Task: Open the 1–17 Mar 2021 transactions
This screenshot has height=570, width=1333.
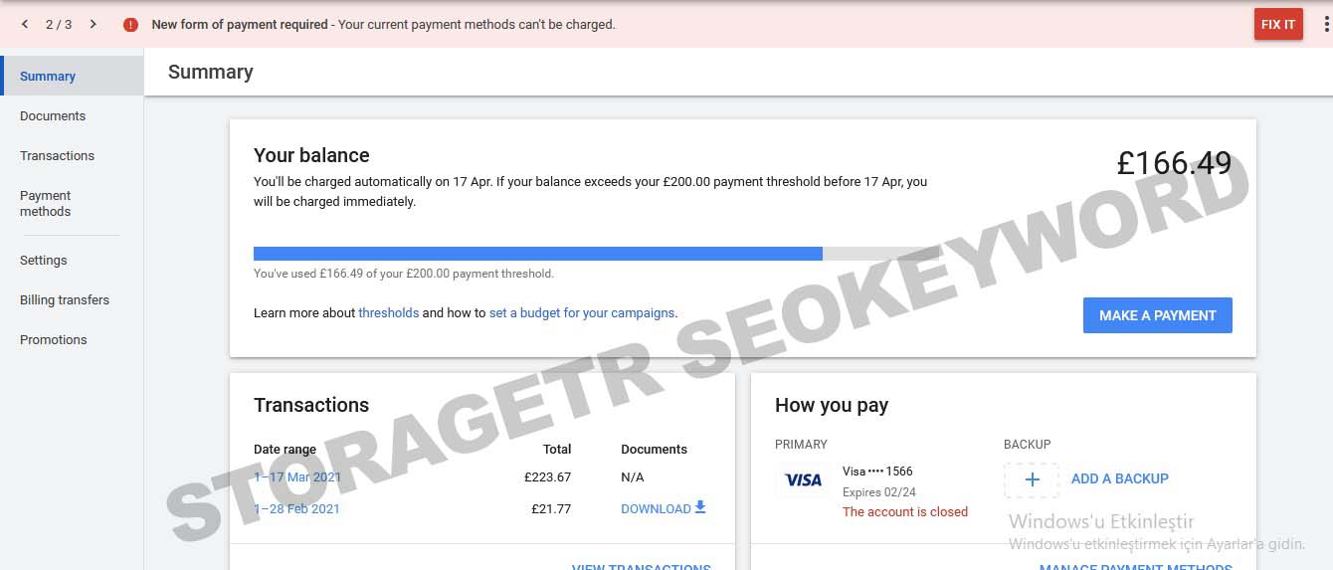Action: tap(297, 477)
